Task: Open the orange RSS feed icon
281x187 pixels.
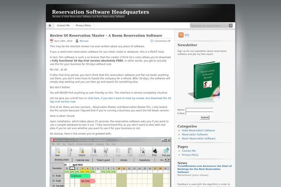Action: [x=181, y=35]
